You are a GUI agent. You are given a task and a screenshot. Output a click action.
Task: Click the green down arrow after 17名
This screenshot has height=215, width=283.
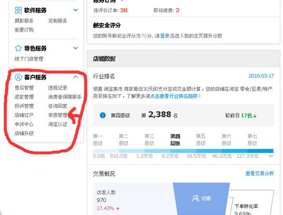coord(255,116)
